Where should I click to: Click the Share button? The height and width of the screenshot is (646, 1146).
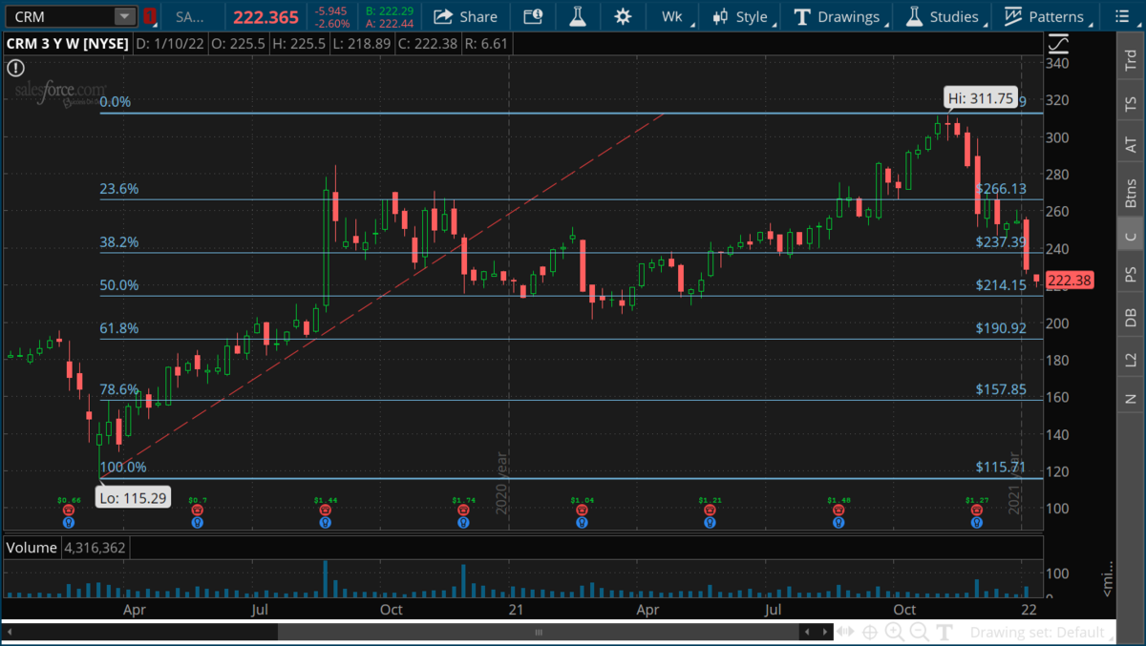point(465,16)
